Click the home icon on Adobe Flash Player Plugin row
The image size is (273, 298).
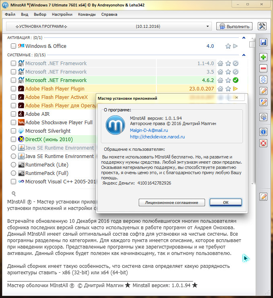[220, 88]
